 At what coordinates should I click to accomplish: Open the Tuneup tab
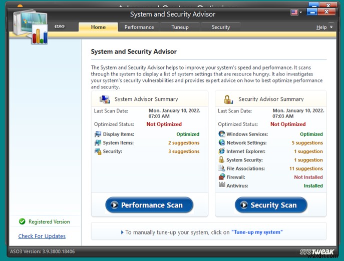pos(180,27)
